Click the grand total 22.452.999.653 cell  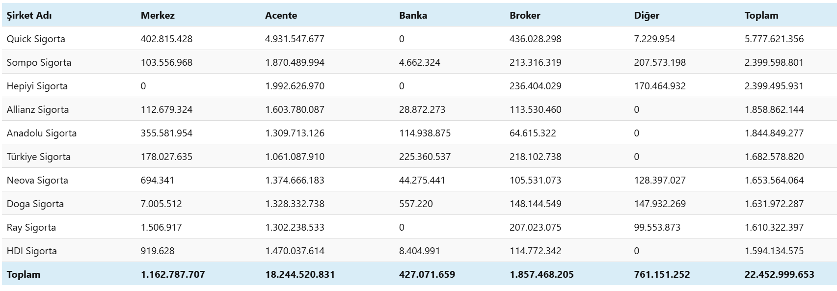[779, 274]
